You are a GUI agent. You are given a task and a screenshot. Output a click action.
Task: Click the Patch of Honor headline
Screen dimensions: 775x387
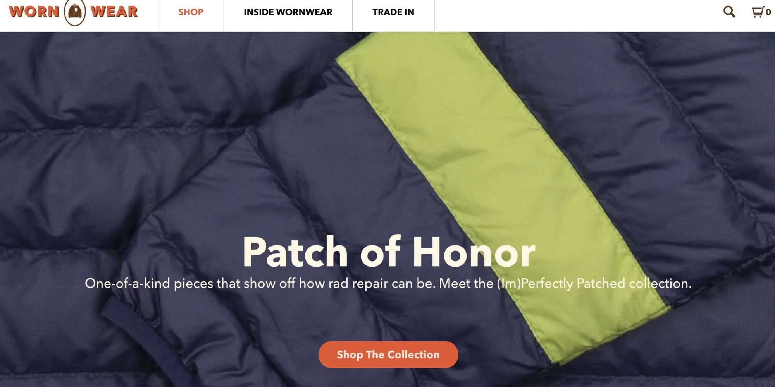[x=389, y=252]
